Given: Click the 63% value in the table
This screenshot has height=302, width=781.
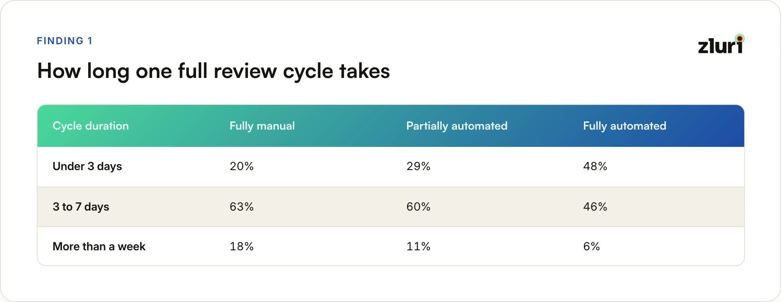Looking at the screenshot, I should (241, 207).
